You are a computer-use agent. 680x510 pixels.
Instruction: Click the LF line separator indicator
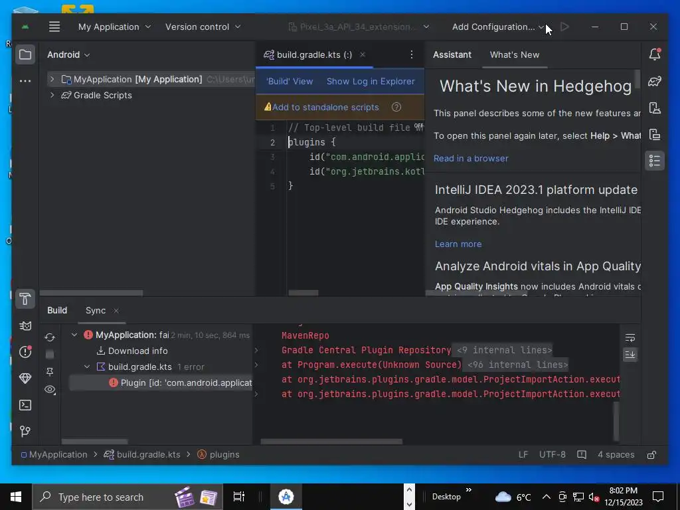523,454
